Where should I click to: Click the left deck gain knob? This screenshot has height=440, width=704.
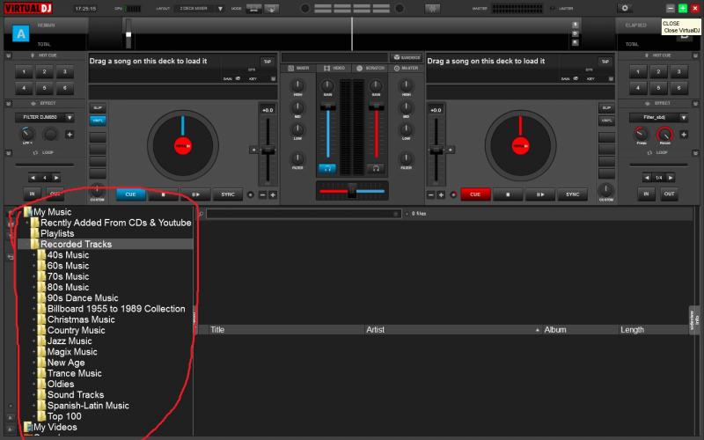pos(327,85)
